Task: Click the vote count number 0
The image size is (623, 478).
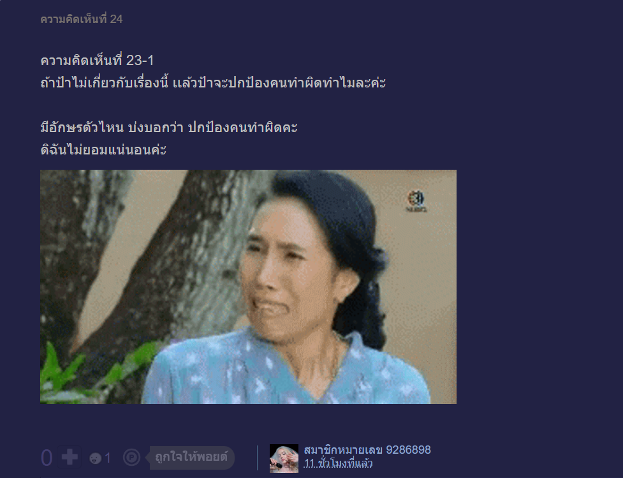Action: 47,458
